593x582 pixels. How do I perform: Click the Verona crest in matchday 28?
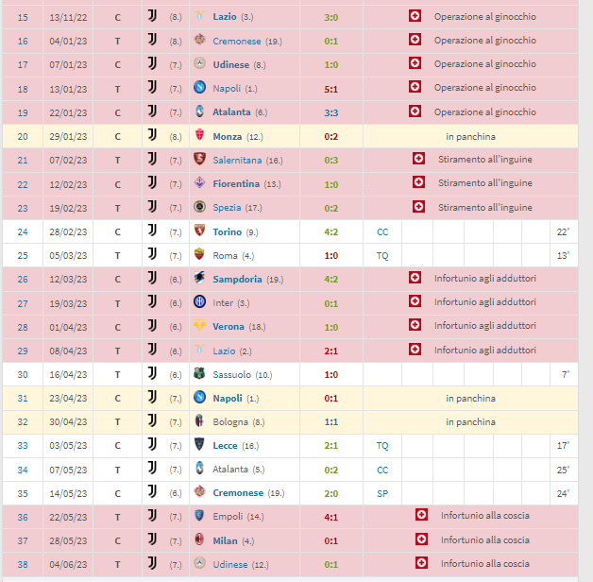199,325
